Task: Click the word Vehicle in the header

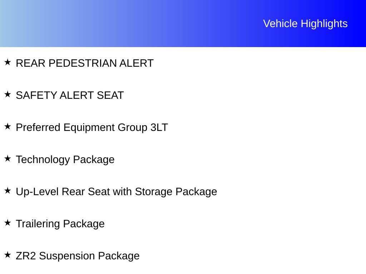Action: point(280,24)
